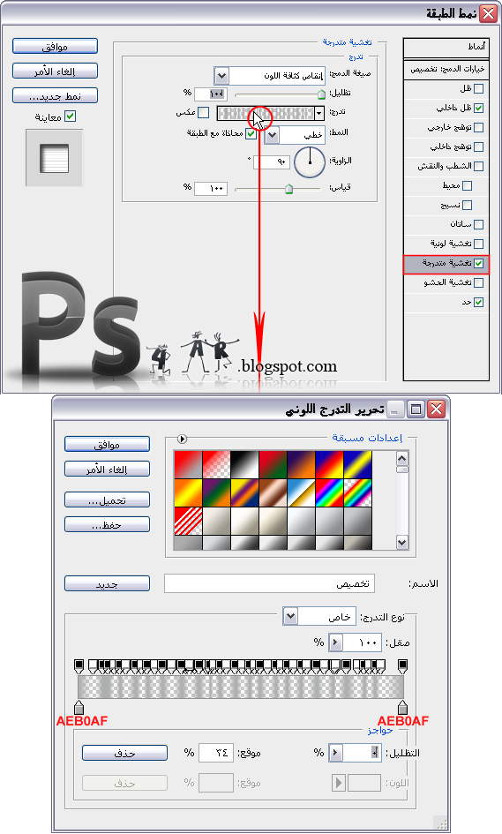
Task: Click the الاسم name field containing تخصيص
Action: (270, 583)
